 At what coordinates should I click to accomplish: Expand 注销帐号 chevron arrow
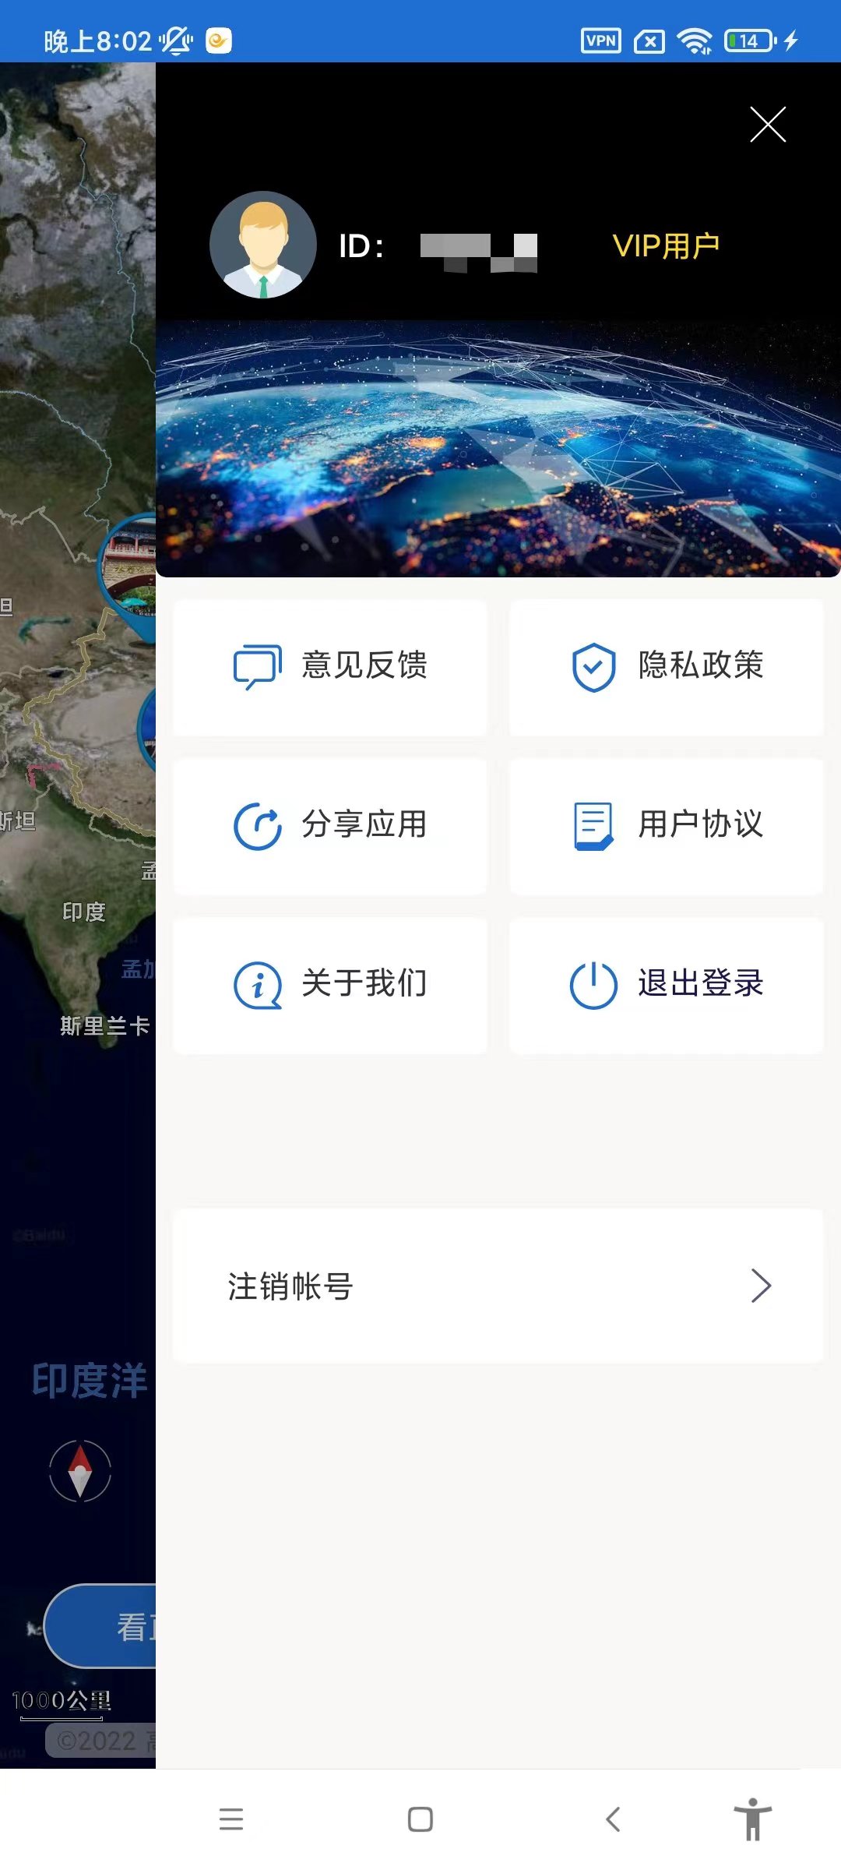coord(761,1286)
